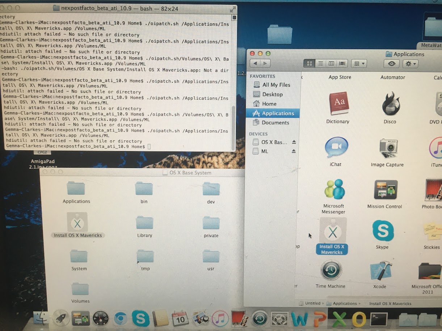Click the Finder back navigation button
Viewport: 442px width, 331px height.
[255, 64]
